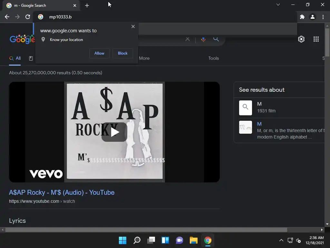This screenshot has height=248, width=330.
Task: Click the books tab icon beside All
Action: pos(31,58)
